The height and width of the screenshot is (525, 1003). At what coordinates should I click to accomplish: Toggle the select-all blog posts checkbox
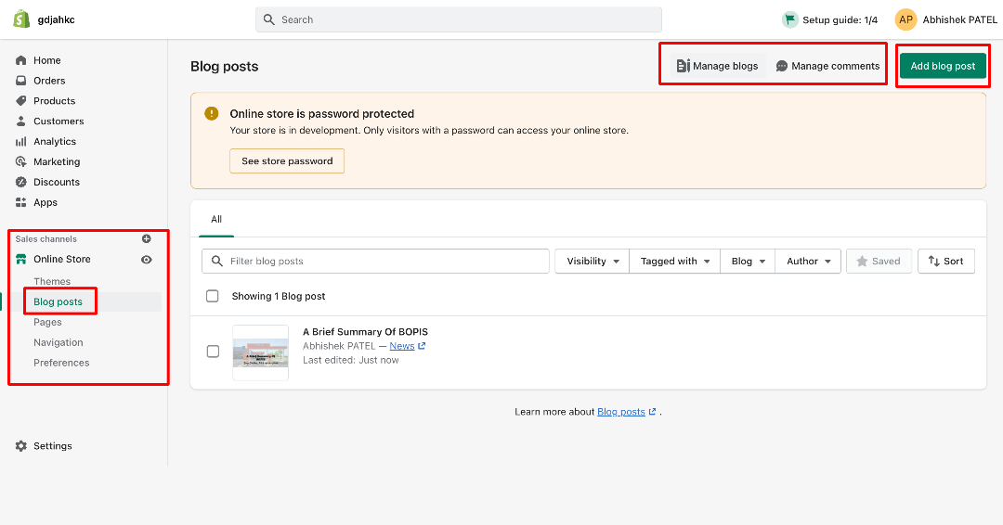pyautogui.click(x=213, y=296)
